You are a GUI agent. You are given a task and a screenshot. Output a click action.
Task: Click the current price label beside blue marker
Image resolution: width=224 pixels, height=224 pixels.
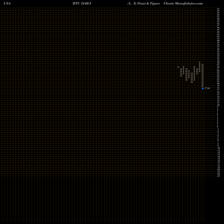coord(207,88)
